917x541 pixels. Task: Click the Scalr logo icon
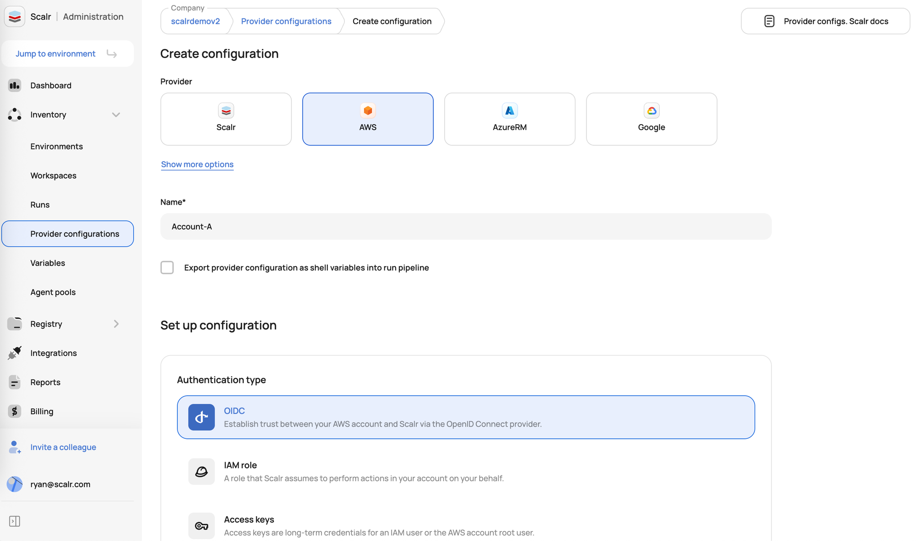click(x=15, y=17)
